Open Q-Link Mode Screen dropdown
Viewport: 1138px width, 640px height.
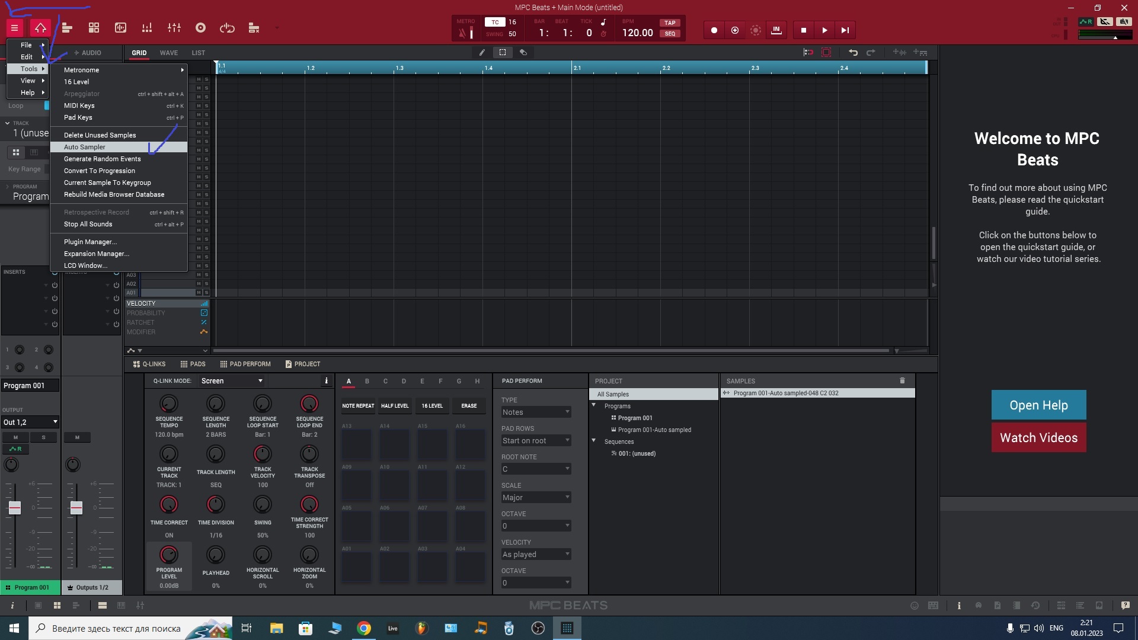(x=232, y=381)
